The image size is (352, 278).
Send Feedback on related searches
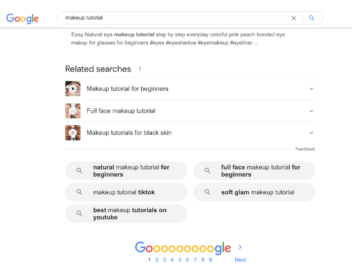(305, 149)
